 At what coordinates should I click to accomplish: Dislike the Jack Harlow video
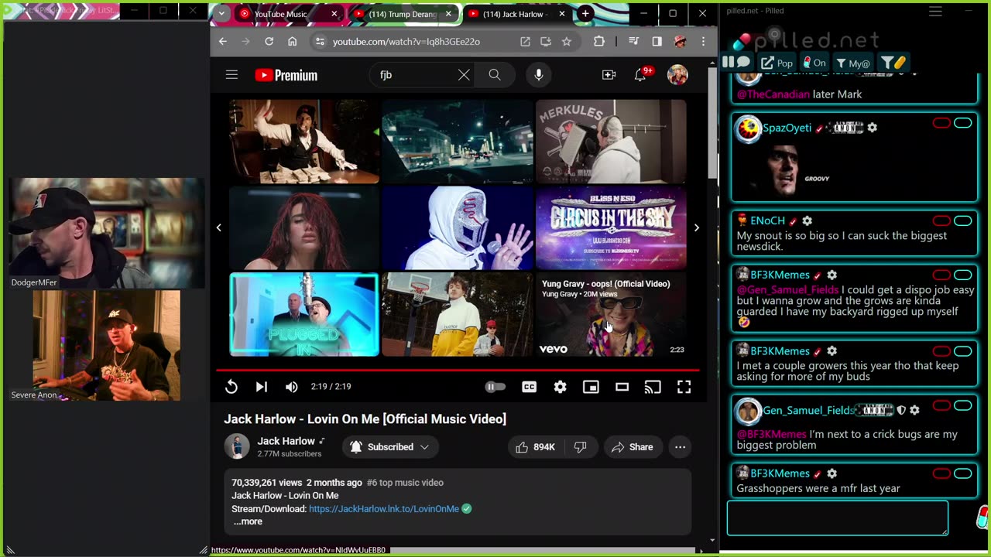point(581,447)
